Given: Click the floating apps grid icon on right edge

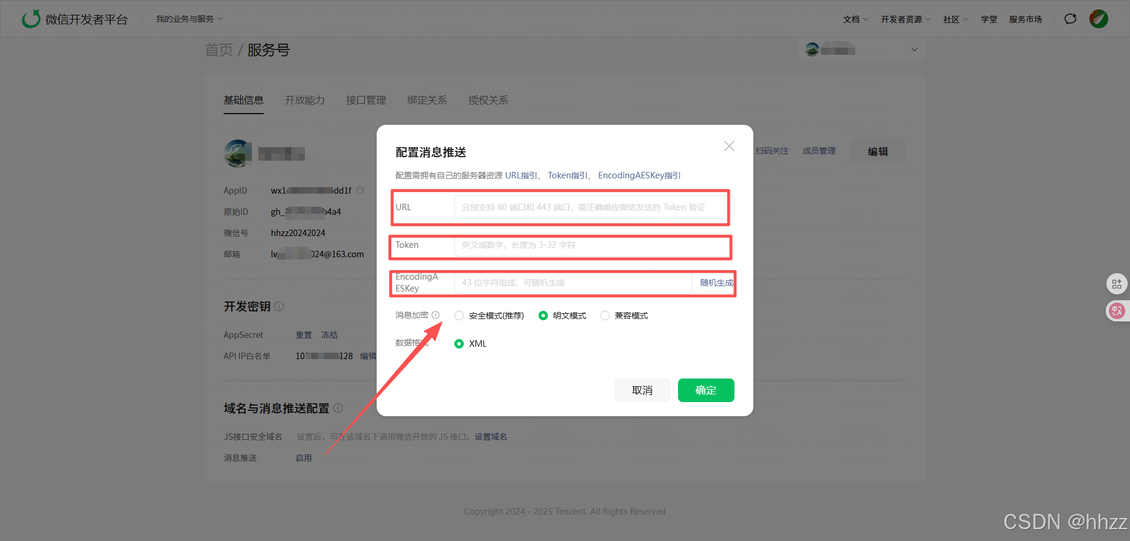Looking at the screenshot, I should [x=1117, y=284].
